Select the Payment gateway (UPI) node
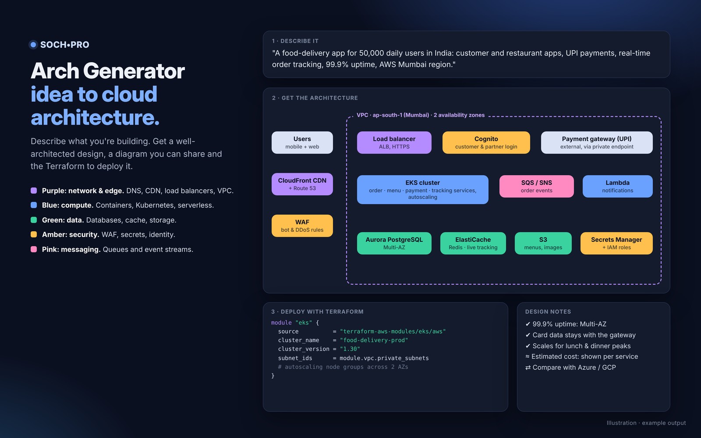This screenshot has height=438, width=701. (597, 142)
